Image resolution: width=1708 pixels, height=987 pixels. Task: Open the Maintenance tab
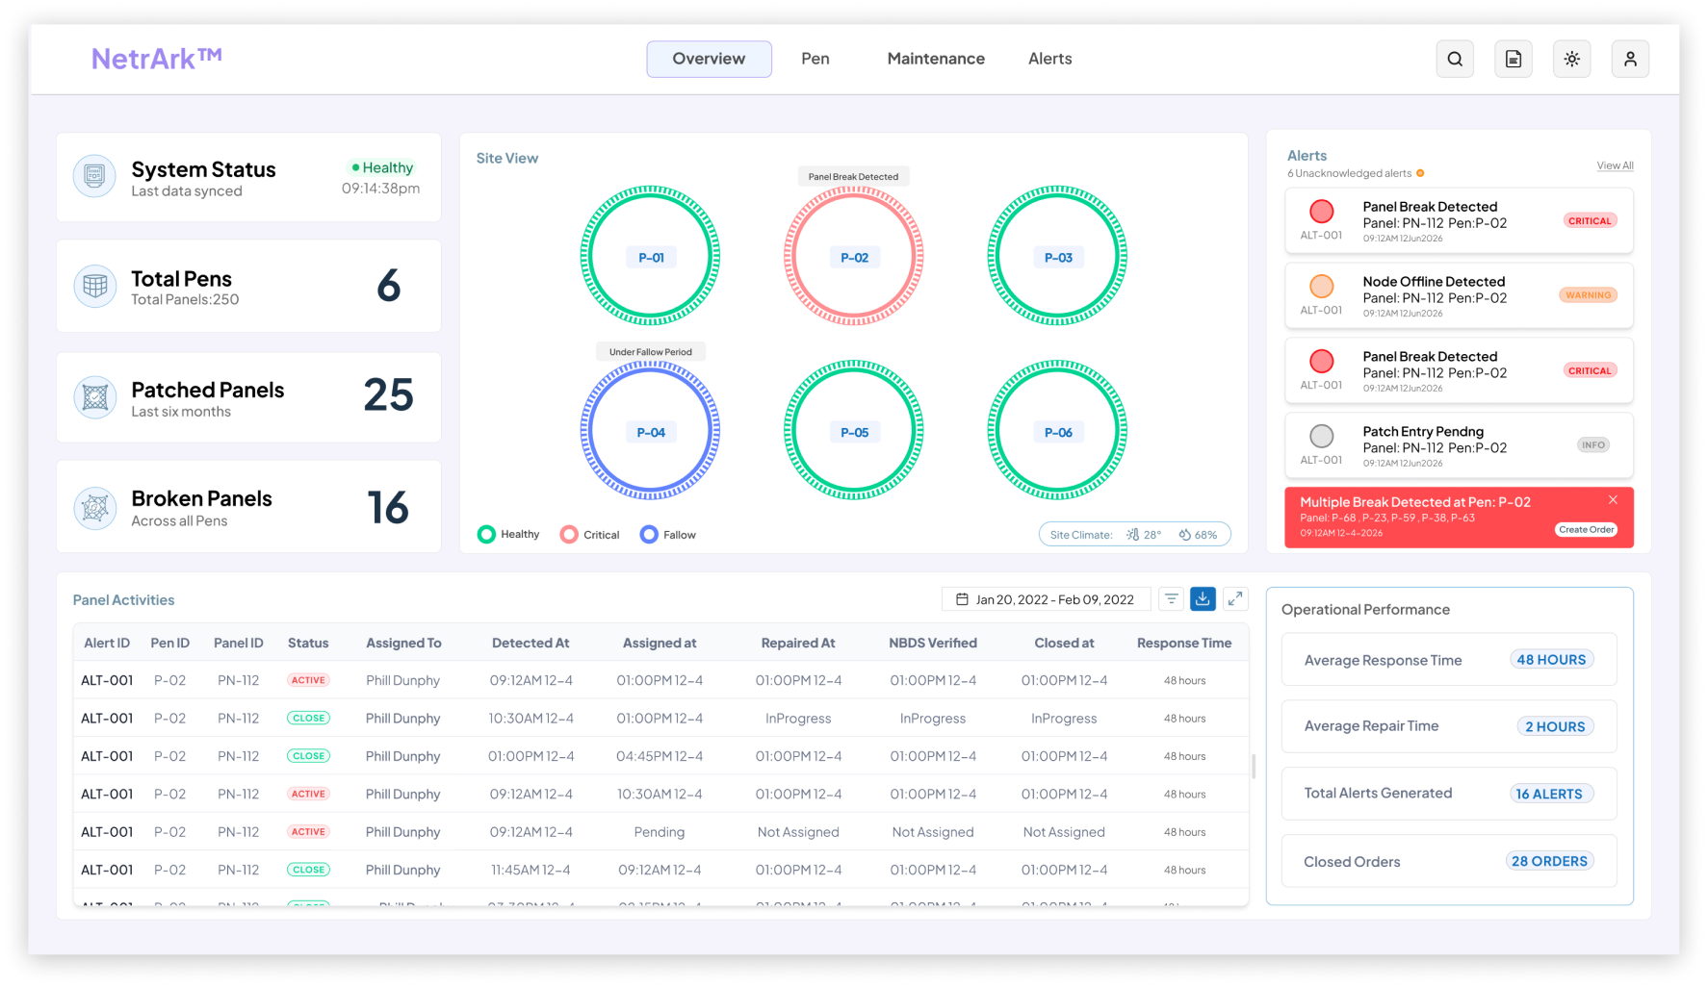pos(936,59)
